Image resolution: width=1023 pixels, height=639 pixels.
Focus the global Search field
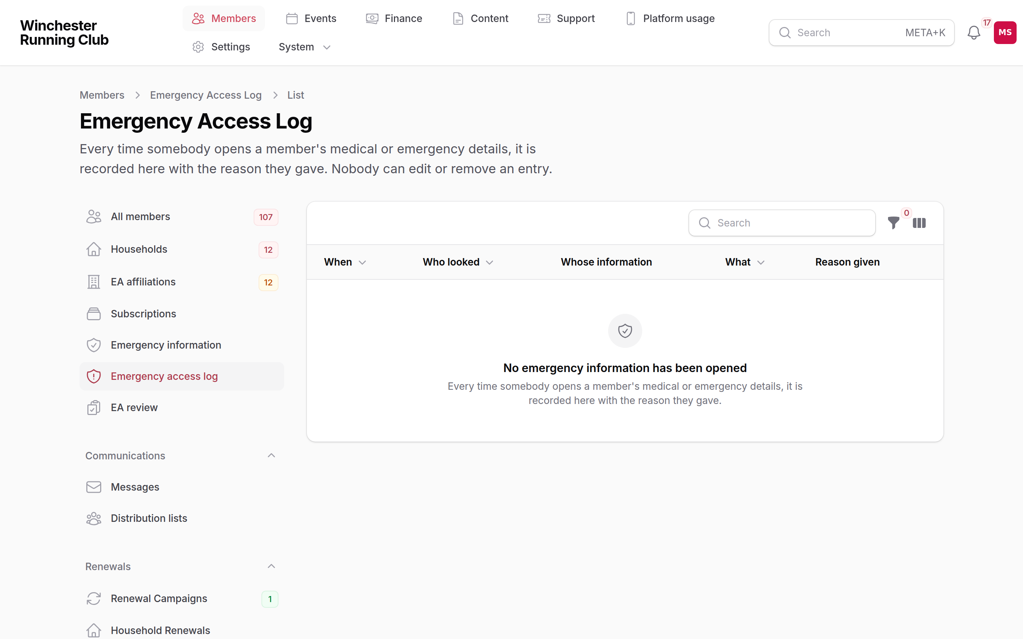coord(861,33)
